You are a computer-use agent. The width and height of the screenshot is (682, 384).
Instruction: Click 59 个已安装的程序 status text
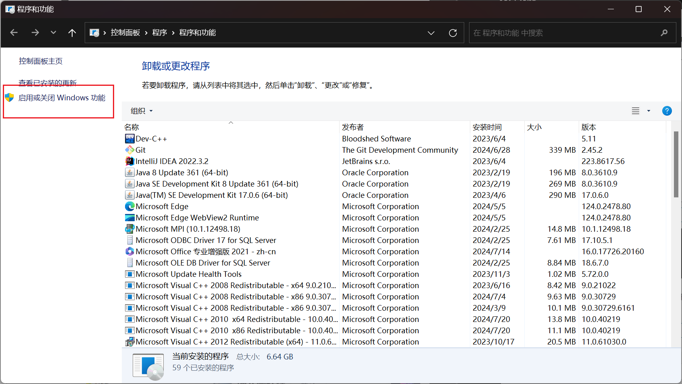pos(203,368)
